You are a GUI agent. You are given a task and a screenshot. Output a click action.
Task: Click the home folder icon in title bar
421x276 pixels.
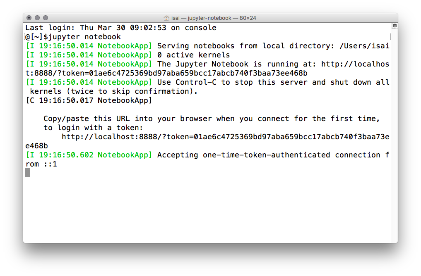(x=166, y=18)
